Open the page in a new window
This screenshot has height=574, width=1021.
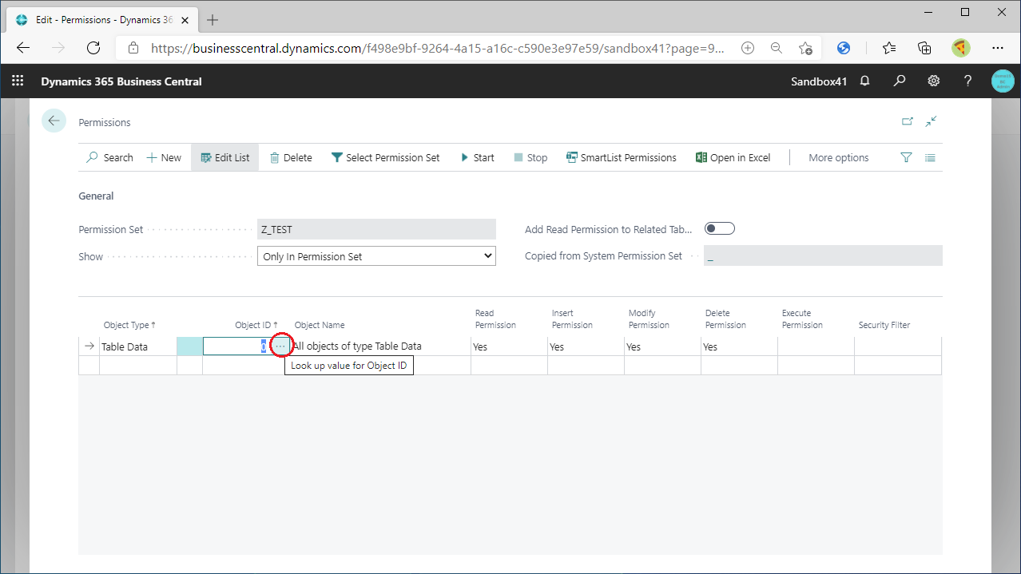[908, 121]
